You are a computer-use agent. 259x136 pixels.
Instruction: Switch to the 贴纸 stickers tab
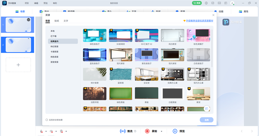coord(57,21)
